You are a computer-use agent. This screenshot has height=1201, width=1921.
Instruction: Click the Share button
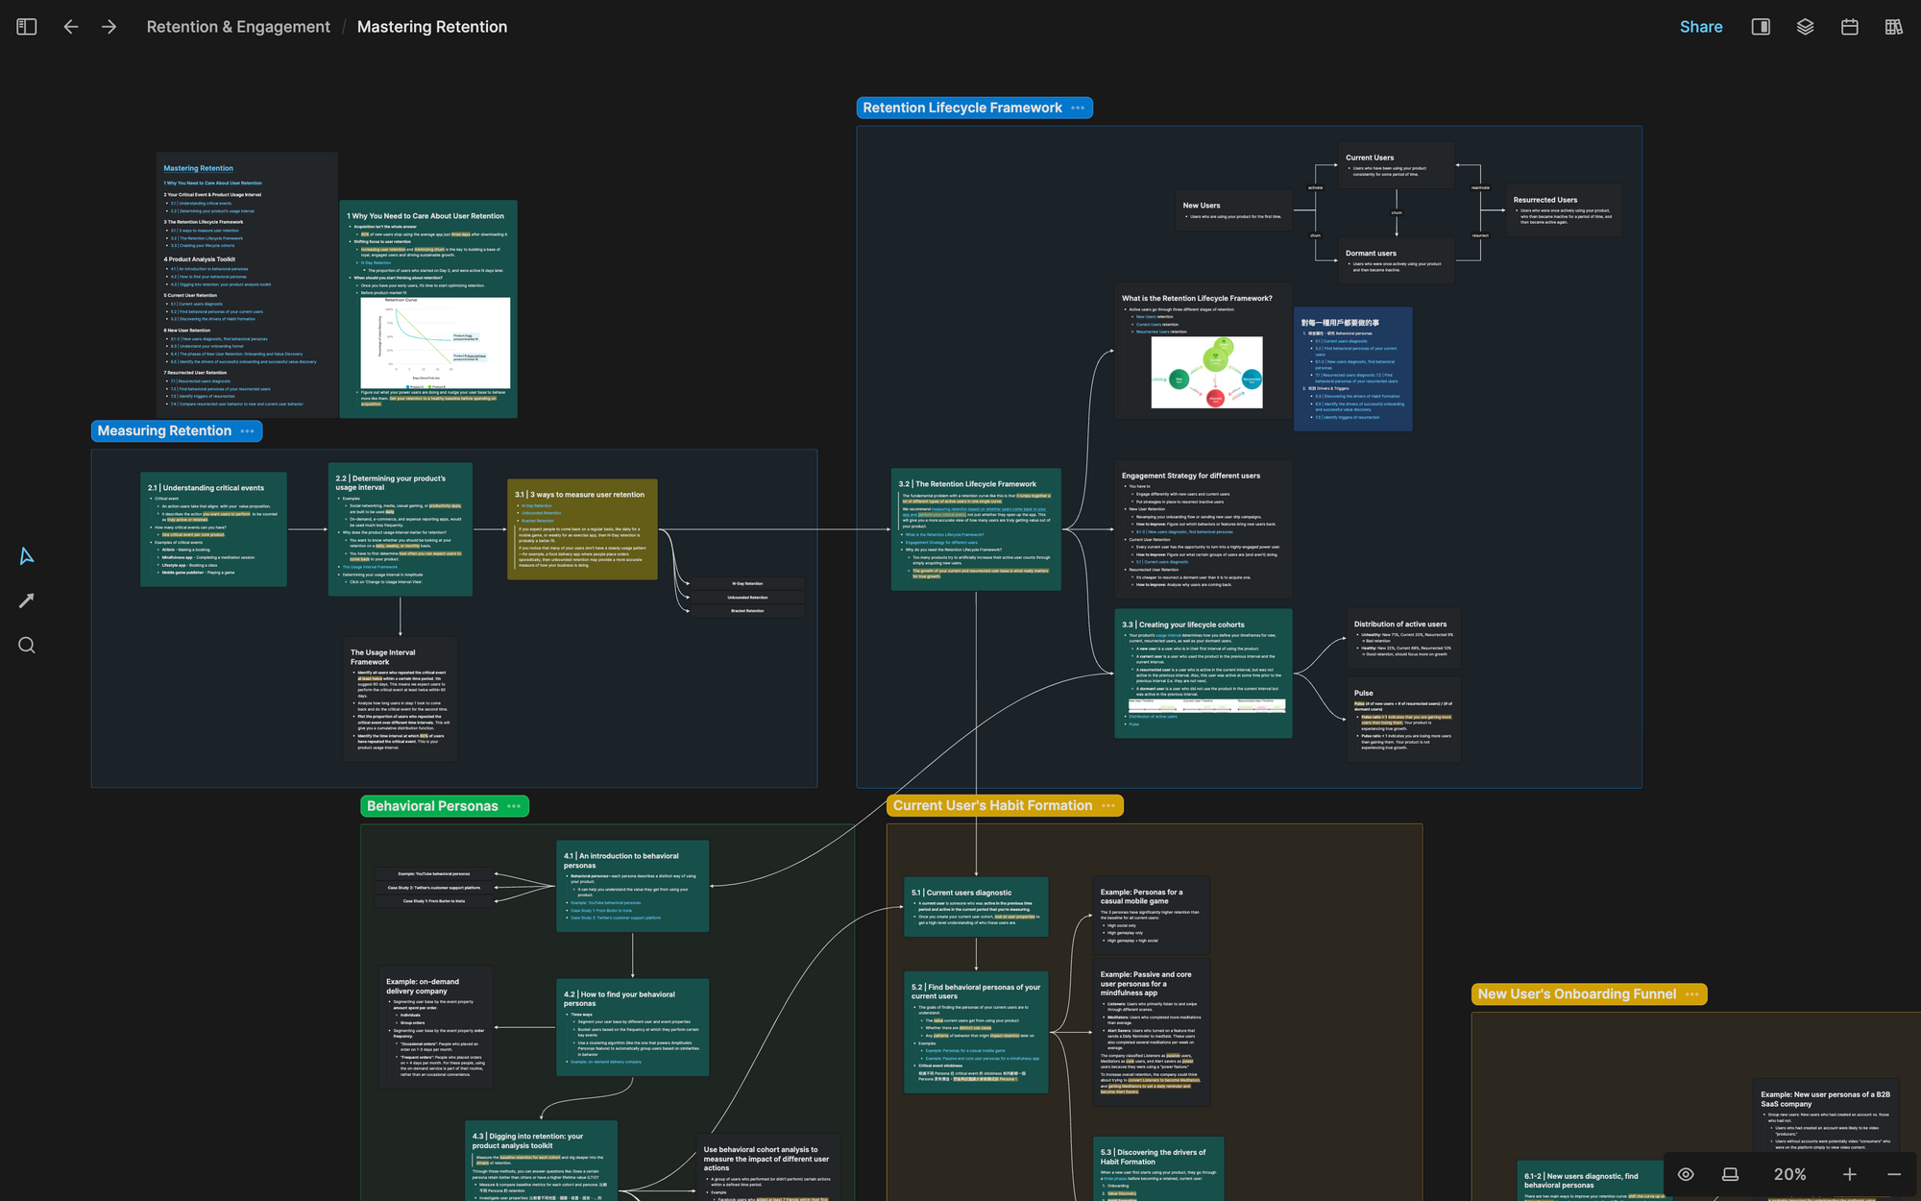pos(1700,27)
